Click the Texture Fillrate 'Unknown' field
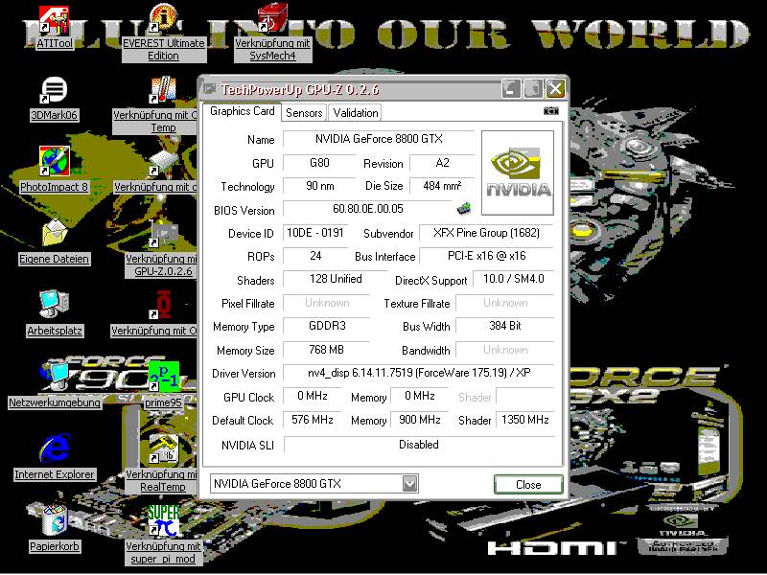The image size is (767, 575). click(505, 303)
